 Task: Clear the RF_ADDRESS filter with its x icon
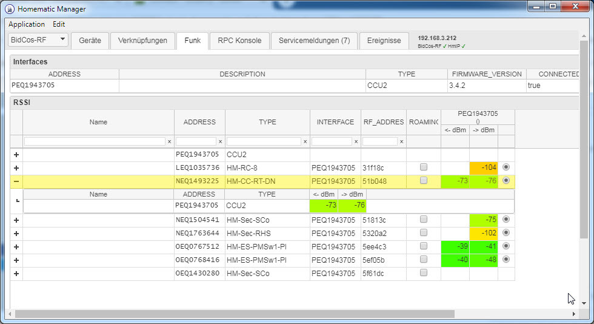click(x=401, y=141)
